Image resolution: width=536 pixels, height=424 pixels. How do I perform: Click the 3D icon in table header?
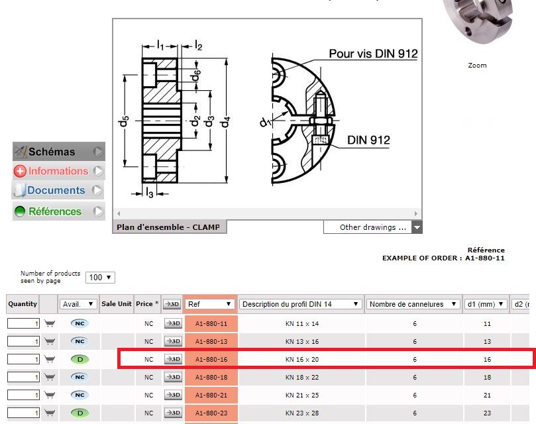(172, 304)
